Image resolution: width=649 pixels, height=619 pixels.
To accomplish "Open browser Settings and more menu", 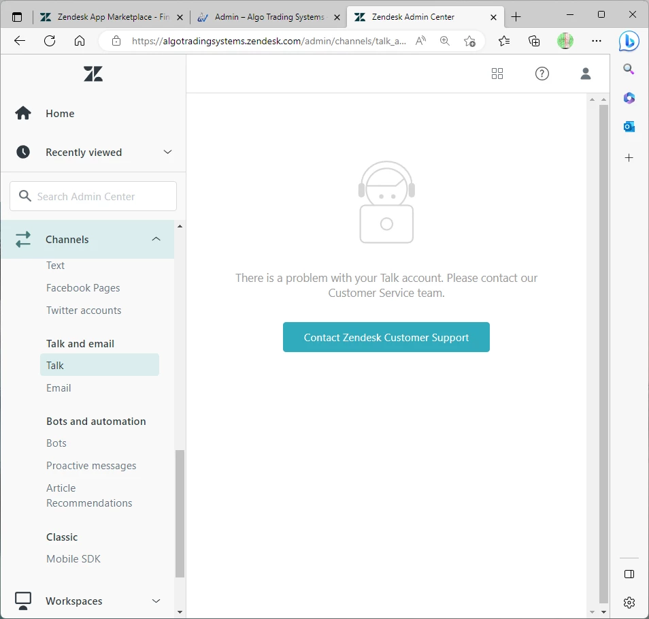I will point(597,41).
